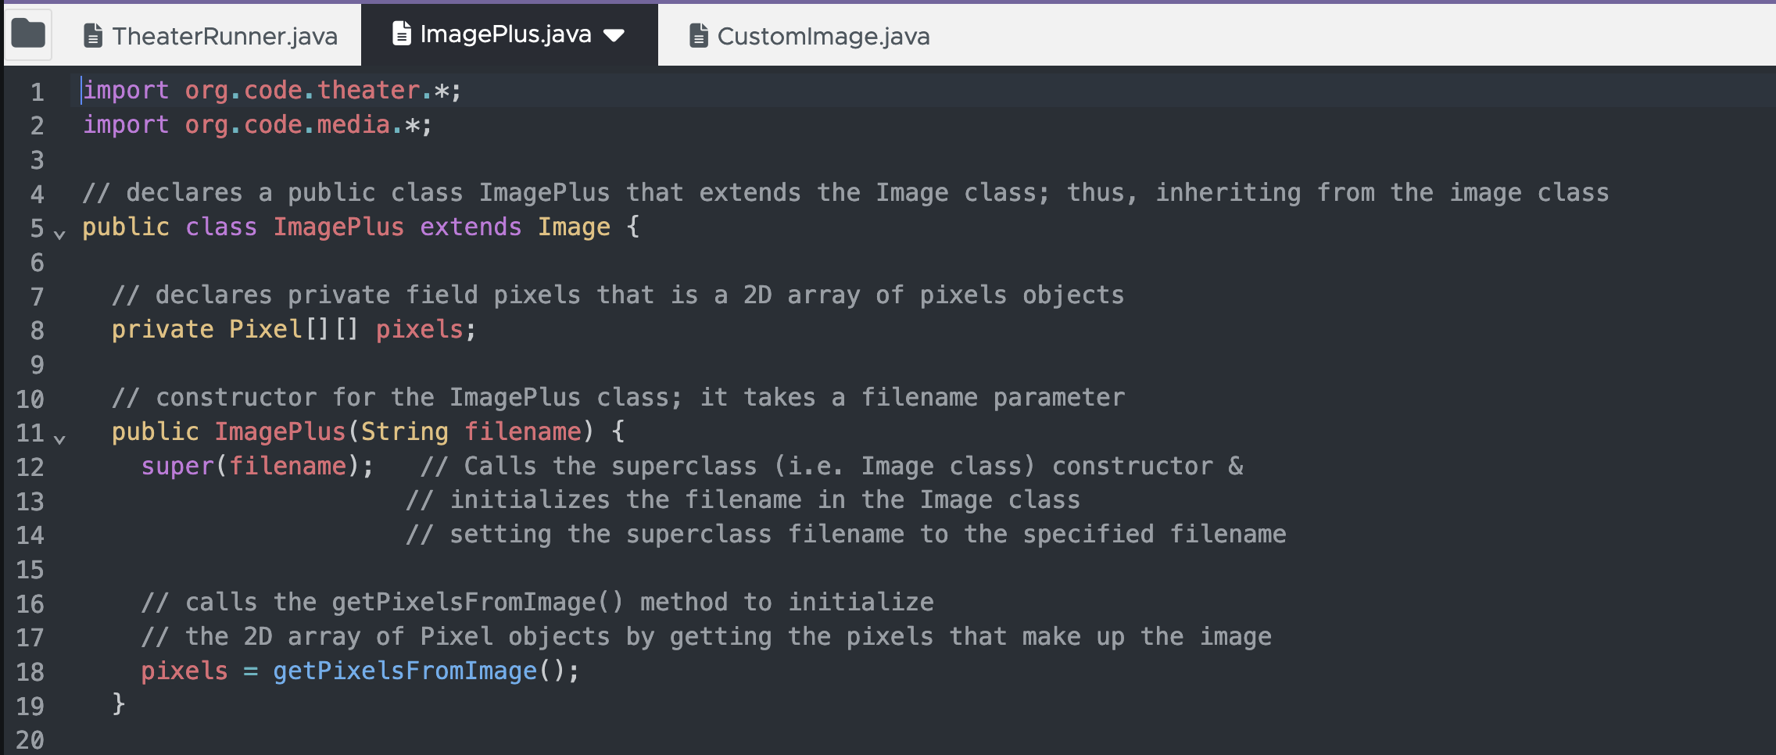Image resolution: width=1776 pixels, height=755 pixels.
Task: Click the String filename constructor parameter
Action: (471, 431)
